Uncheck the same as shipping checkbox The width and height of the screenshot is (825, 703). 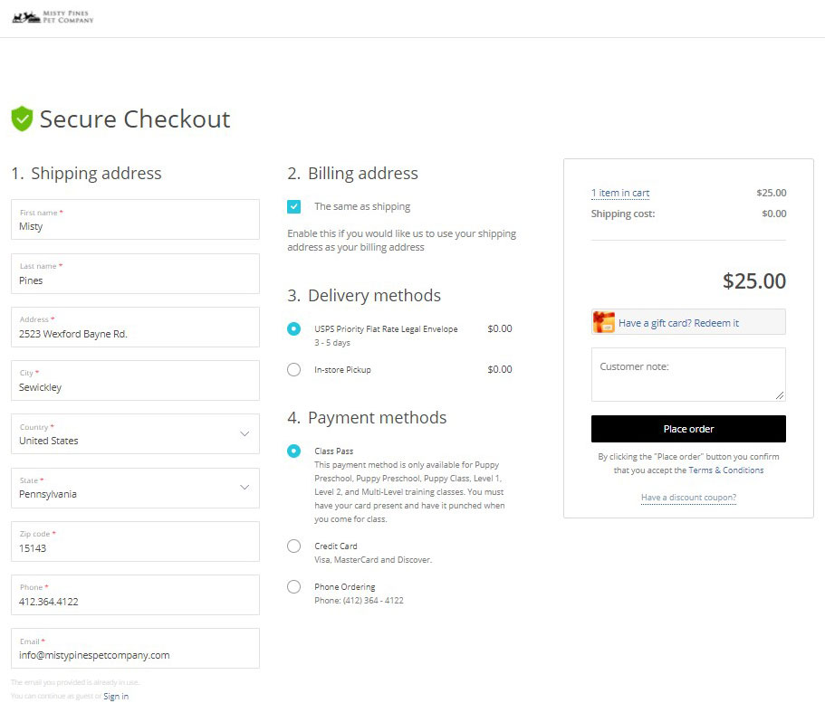pyautogui.click(x=294, y=206)
